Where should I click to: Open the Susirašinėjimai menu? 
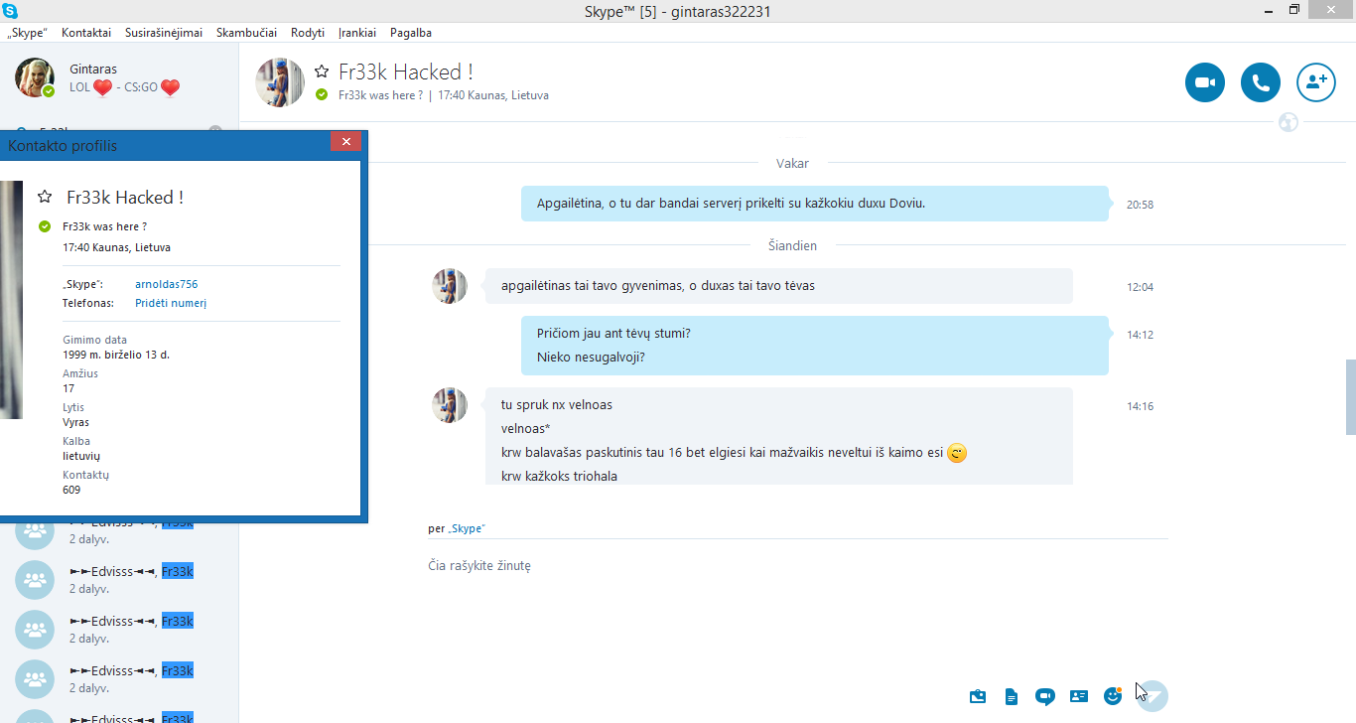click(x=164, y=33)
